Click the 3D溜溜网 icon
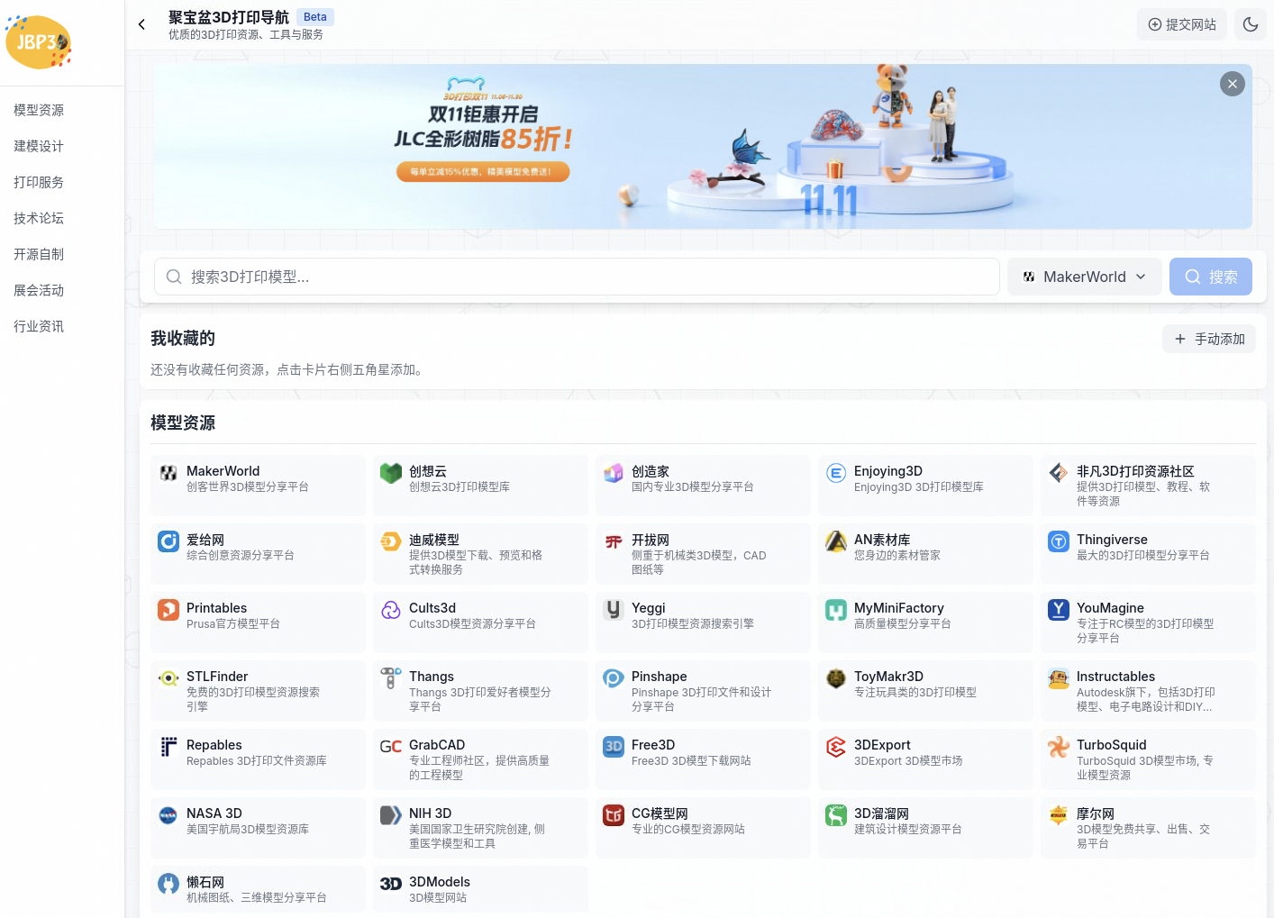1274x918 pixels. point(836,815)
